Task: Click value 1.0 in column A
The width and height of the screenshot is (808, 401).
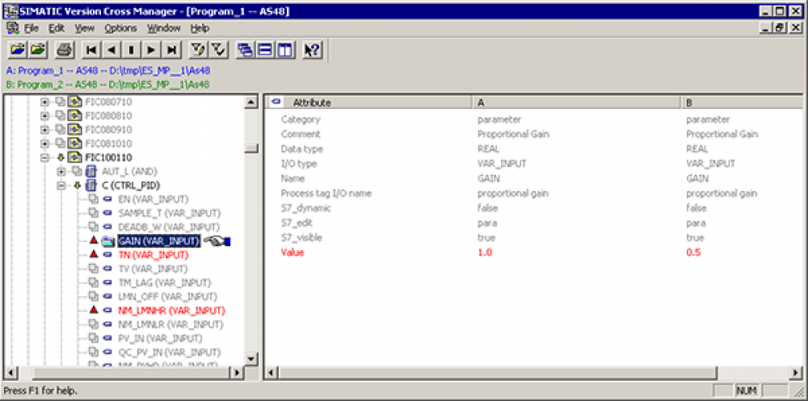Action: click(x=485, y=253)
